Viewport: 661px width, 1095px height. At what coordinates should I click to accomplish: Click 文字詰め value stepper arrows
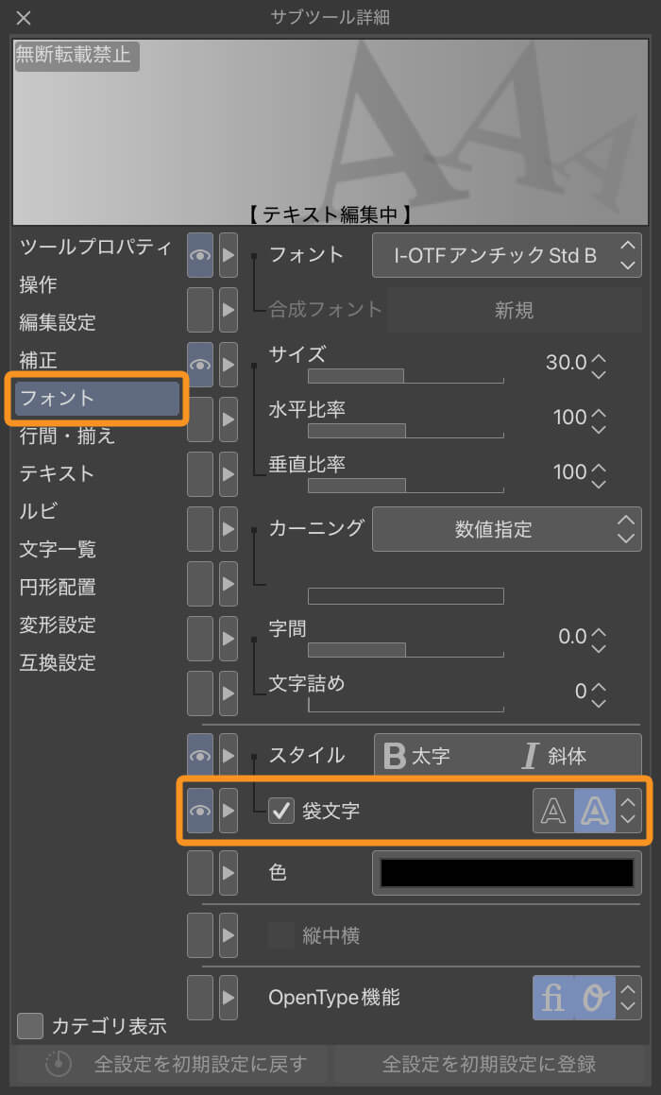[598, 694]
